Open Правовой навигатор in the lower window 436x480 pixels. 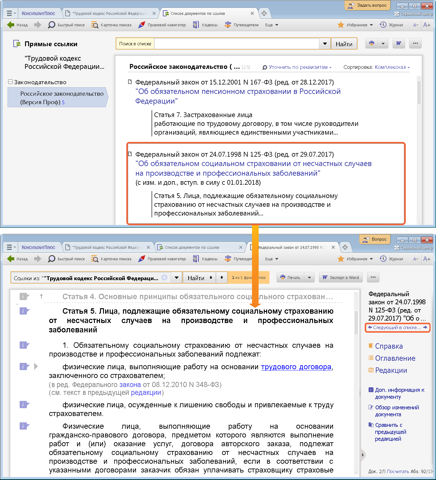162,259
